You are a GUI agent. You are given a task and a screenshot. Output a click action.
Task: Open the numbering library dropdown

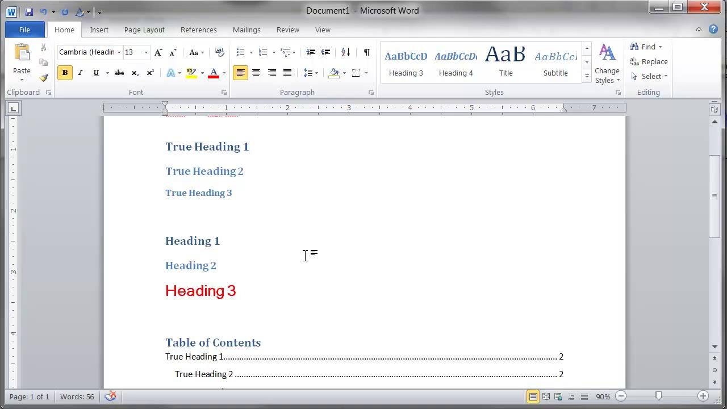pos(273,52)
